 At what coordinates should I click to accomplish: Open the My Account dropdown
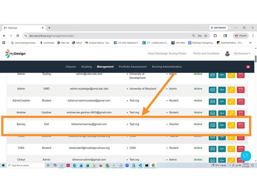tap(242, 53)
